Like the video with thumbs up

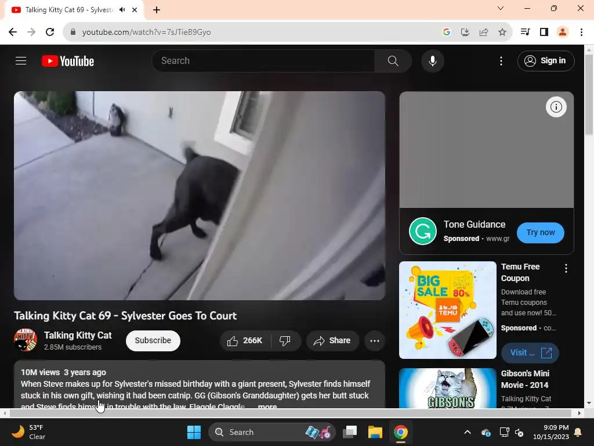coord(245,340)
